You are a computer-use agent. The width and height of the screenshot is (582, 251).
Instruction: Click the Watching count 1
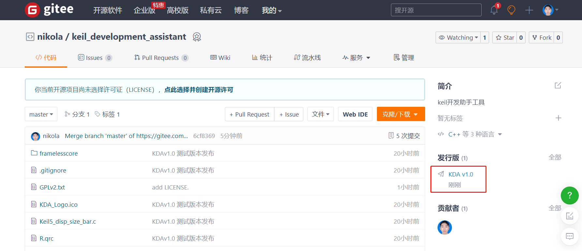pos(485,37)
